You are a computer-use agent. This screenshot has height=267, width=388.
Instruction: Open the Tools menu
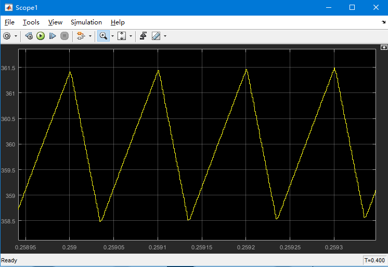coord(31,22)
